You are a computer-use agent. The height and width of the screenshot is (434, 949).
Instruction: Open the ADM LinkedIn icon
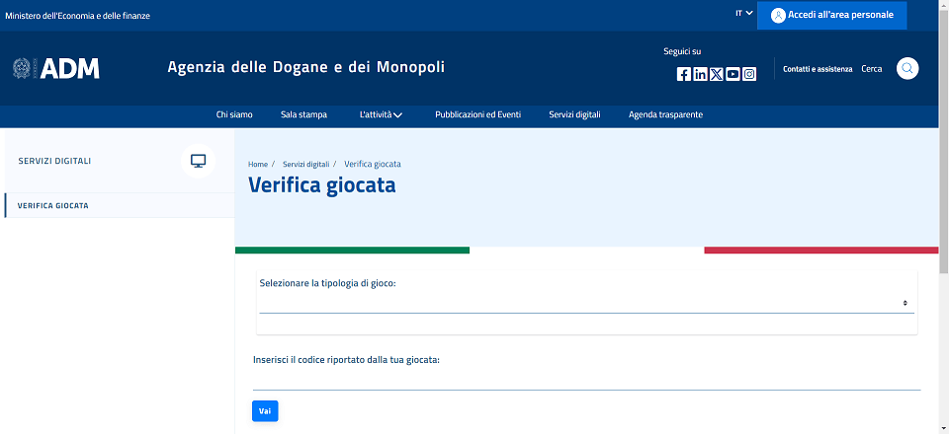click(700, 74)
